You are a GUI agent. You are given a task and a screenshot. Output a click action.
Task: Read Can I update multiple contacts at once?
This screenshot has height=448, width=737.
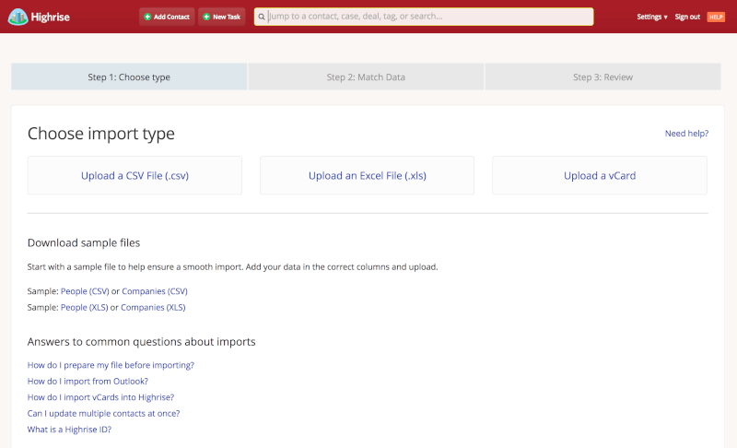103,413
